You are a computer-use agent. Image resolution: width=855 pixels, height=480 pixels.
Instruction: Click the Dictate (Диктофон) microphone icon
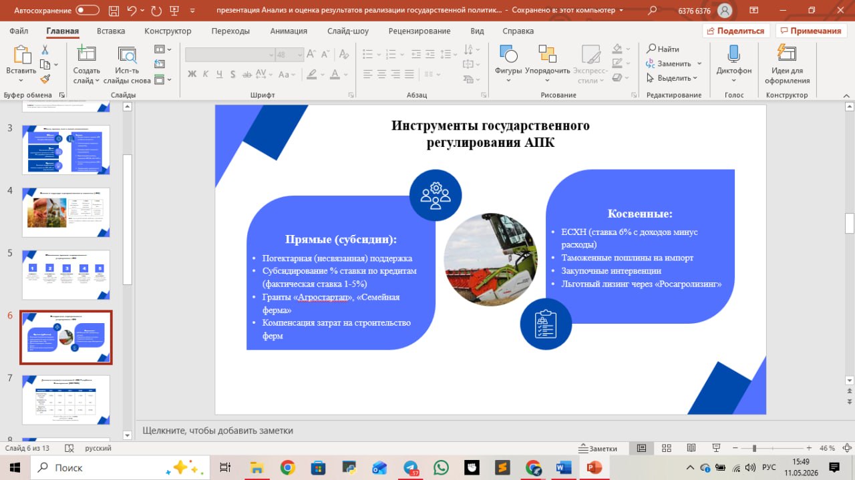coord(733,55)
